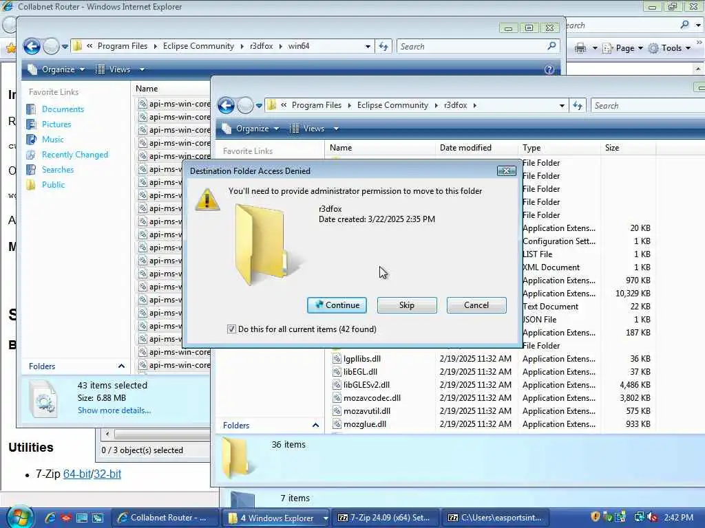
Task: Open Music favorite link
Action: pyautogui.click(x=52, y=140)
